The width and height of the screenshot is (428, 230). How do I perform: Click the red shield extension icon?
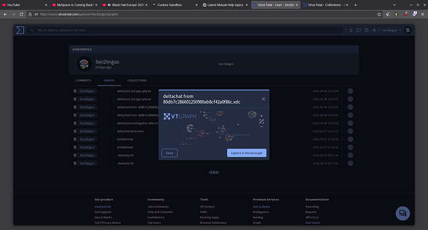[405, 14]
